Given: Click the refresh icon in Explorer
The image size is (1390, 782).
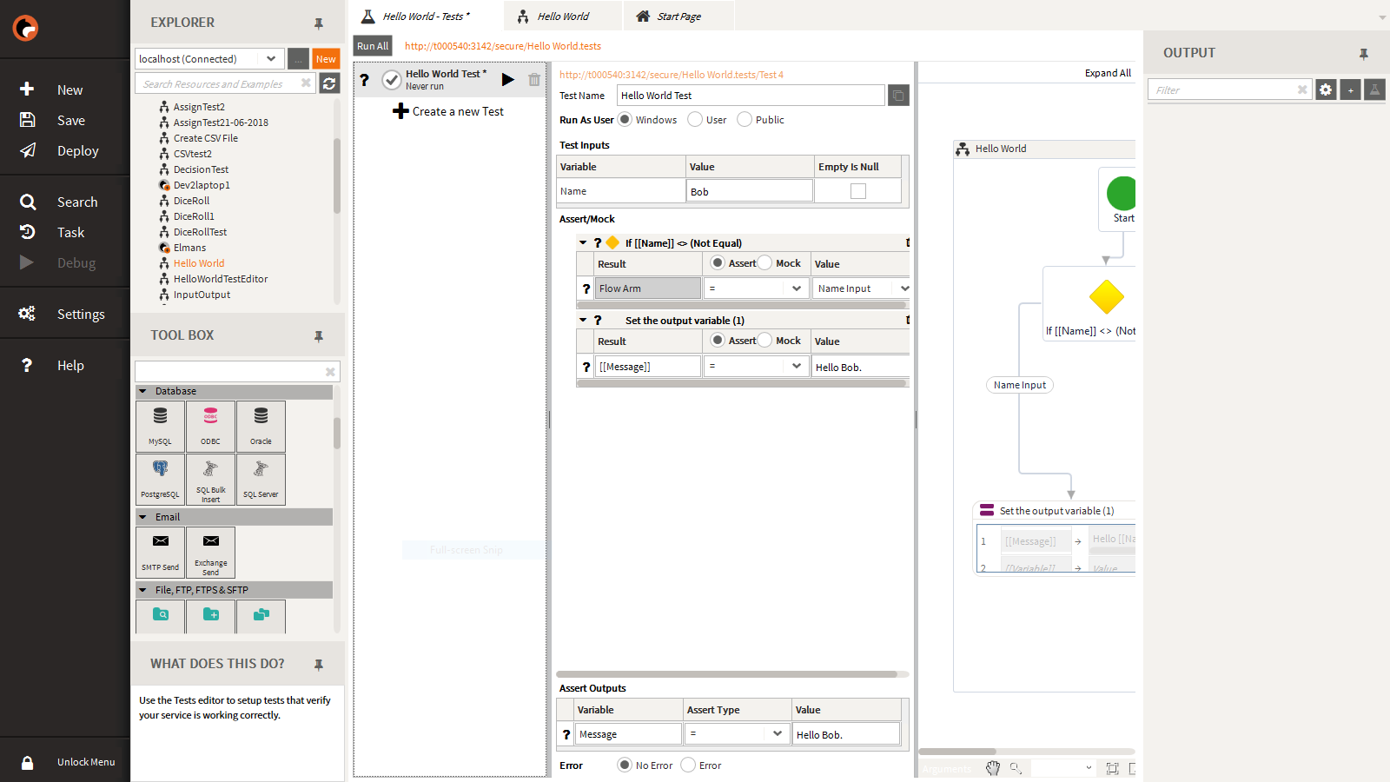Looking at the screenshot, I should click(329, 83).
